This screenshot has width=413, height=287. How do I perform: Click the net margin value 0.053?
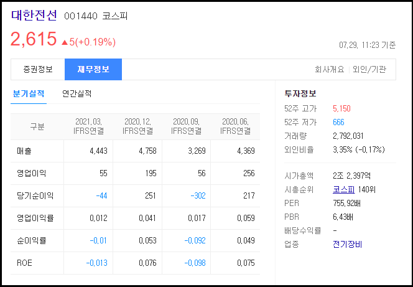click(147, 240)
